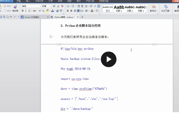Image resolution: width=179 pixels, height=118 pixels.
Task: Click the phonetic guide icon
Action: pos(61,11)
